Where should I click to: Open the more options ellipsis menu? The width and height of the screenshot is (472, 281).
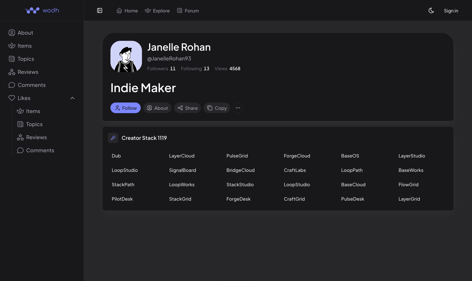point(238,108)
